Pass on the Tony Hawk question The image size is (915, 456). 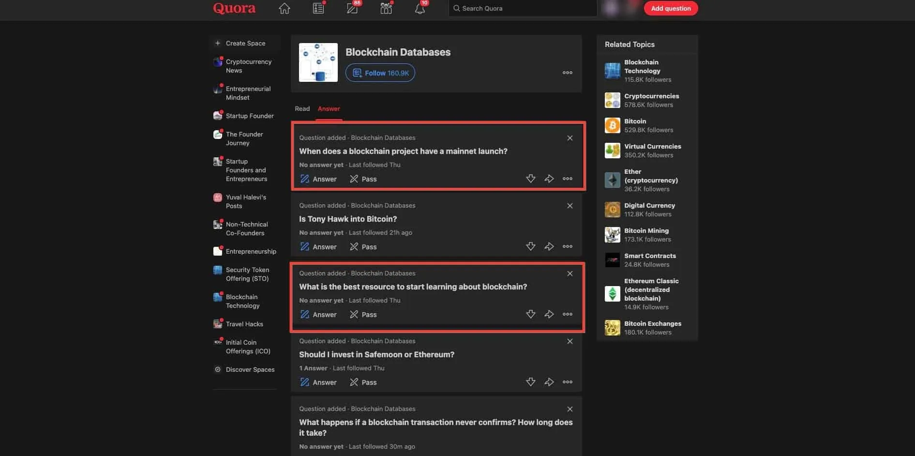tap(363, 246)
